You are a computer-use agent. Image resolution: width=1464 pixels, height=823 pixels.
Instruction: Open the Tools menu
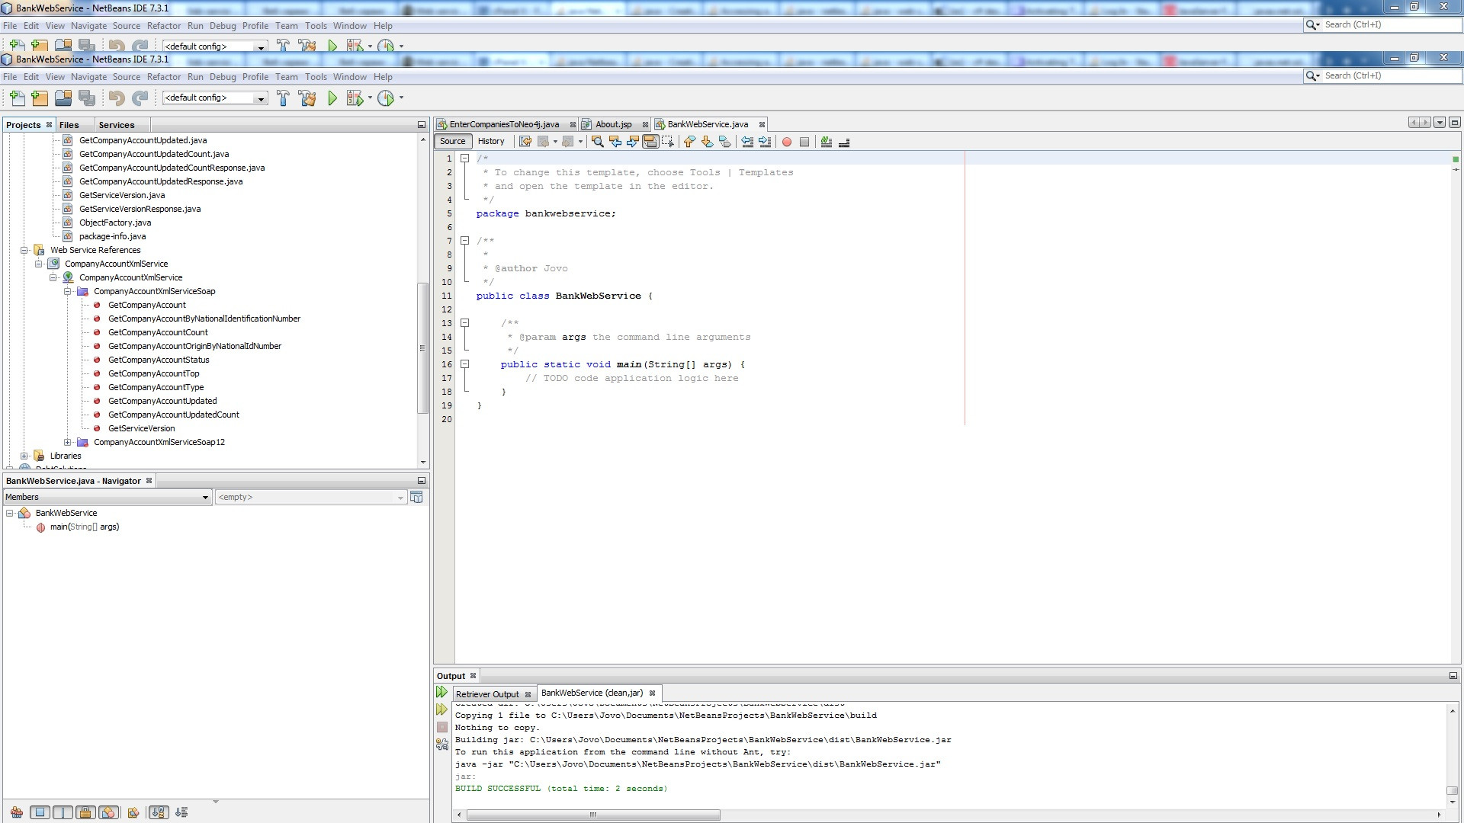pos(316,77)
